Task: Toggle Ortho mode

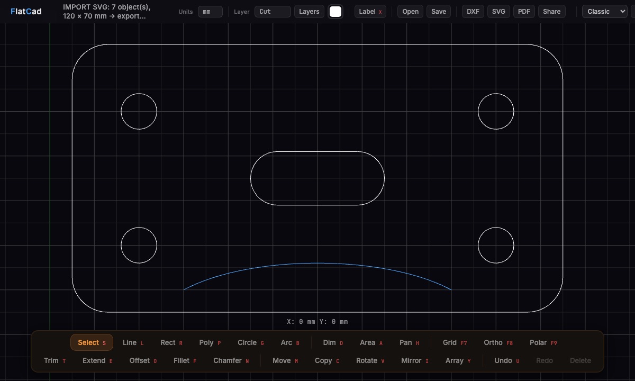Action: (x=498, y=342)
